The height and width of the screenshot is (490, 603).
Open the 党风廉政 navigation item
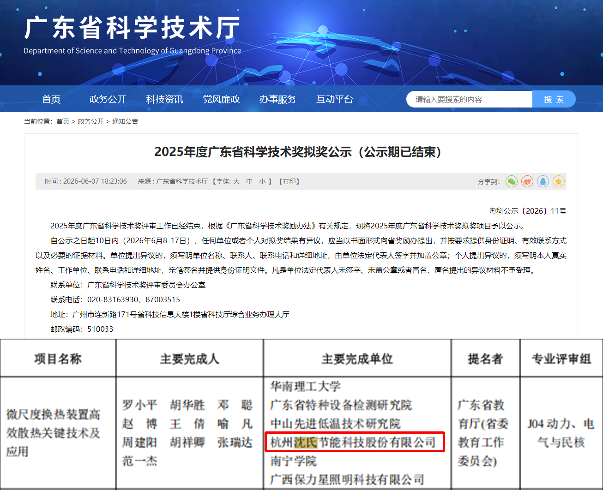pos(222,99)
